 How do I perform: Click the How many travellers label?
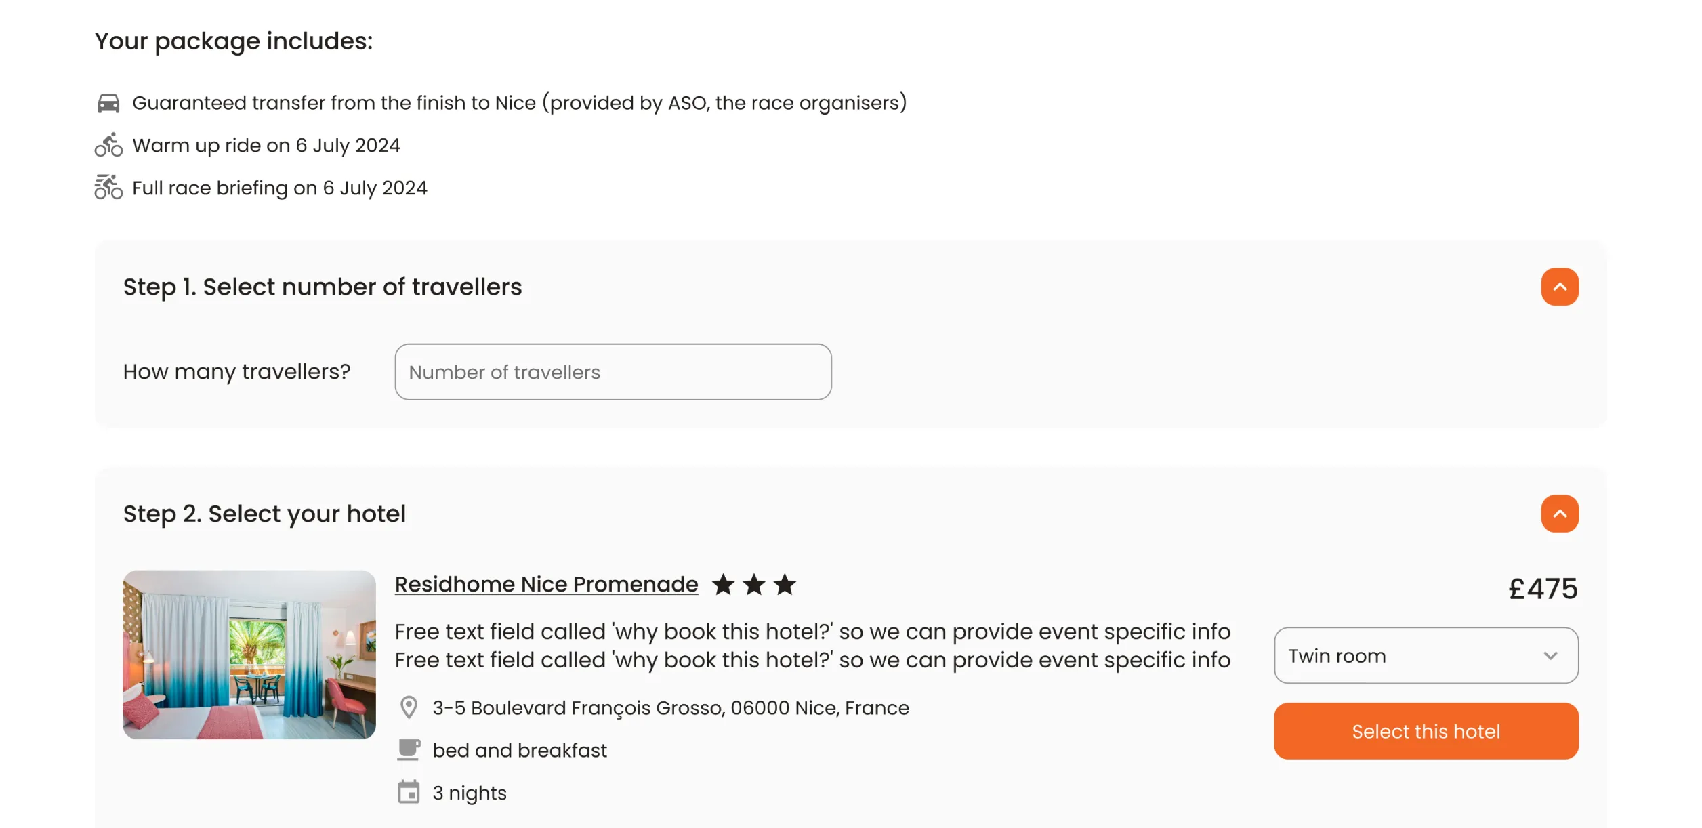[236, 372]
